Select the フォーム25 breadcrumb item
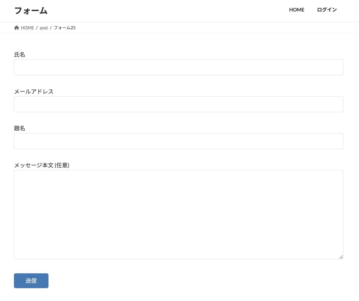The height and width of the screenshot is (301, 359). pos(64,27)
